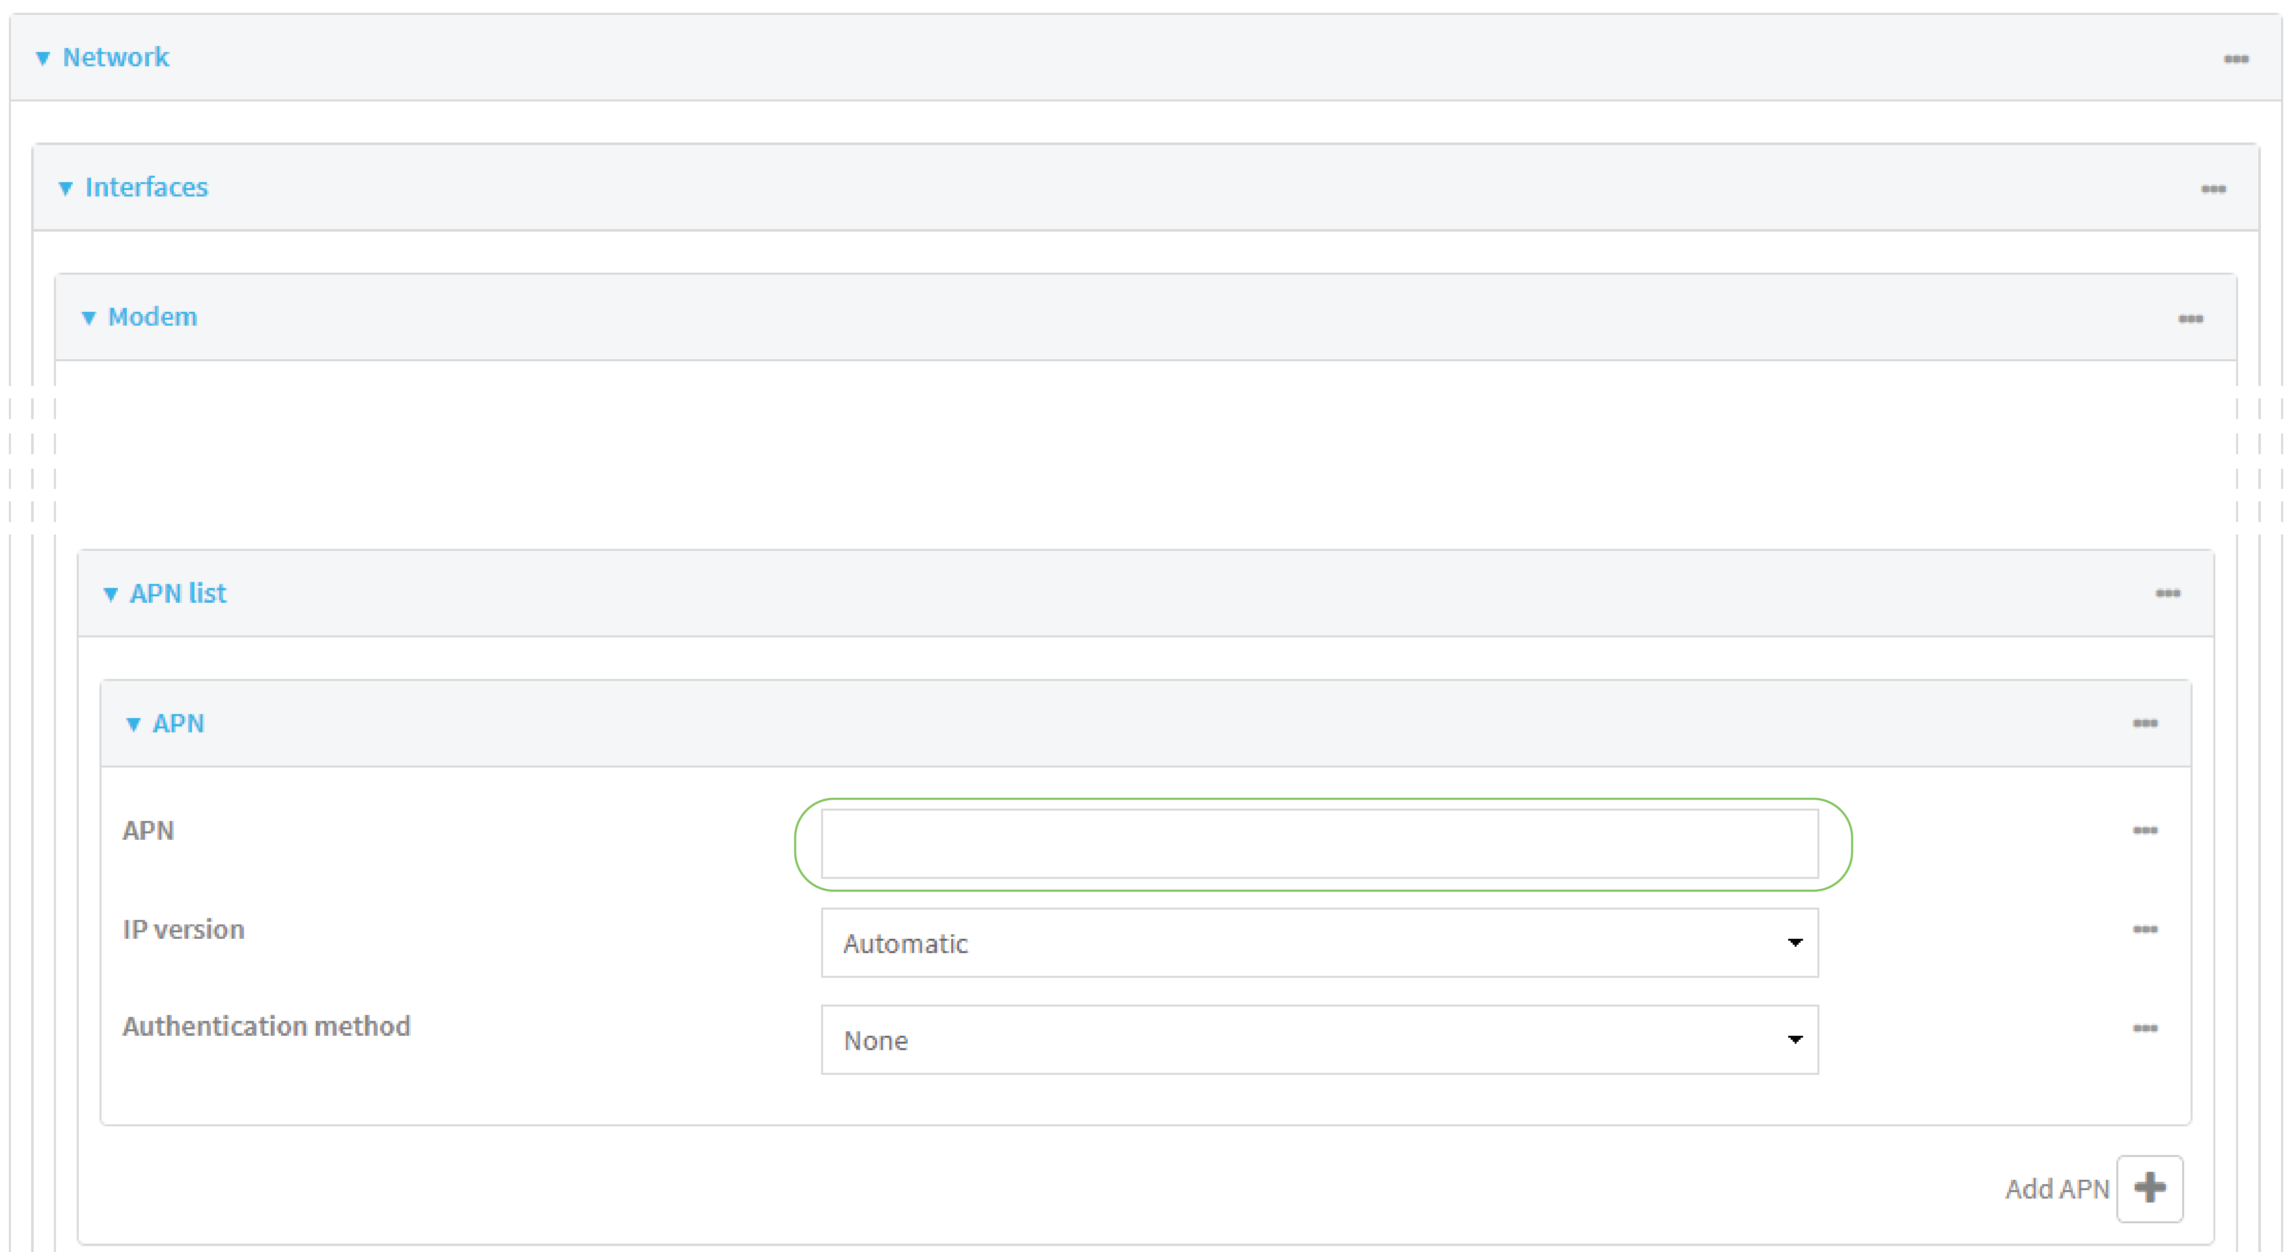The height and width of the screenshot is (1252, 2296).
Task: Collapse the Modem section
Action: (x=88, y=317)
